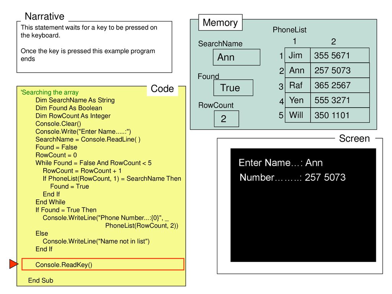The height and width of the screenshot is (294, 392).
Task: Click the PhoneList array label
Action: click(289, 30)
